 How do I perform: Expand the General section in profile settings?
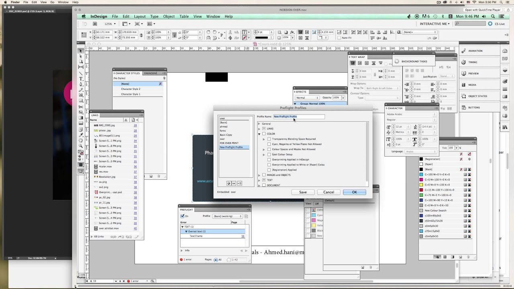(x=259, y=124)
